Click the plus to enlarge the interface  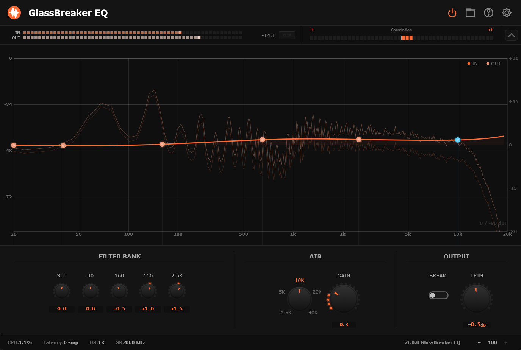(x=505, y=342)
